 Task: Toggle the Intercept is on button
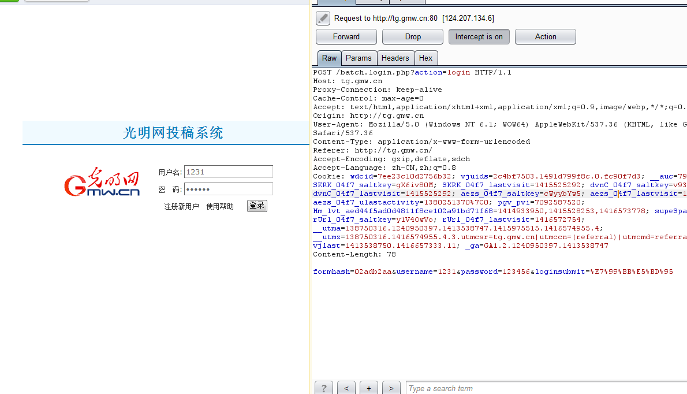pos(479,37)
